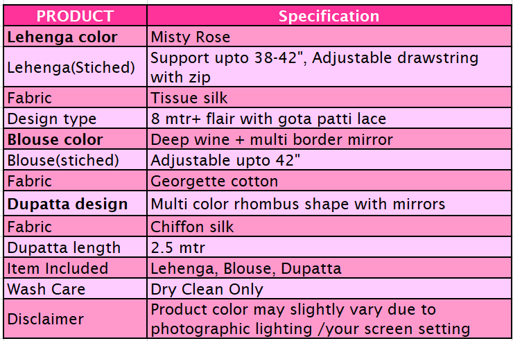Select the gota patti lace cell

tap(329, 118)
